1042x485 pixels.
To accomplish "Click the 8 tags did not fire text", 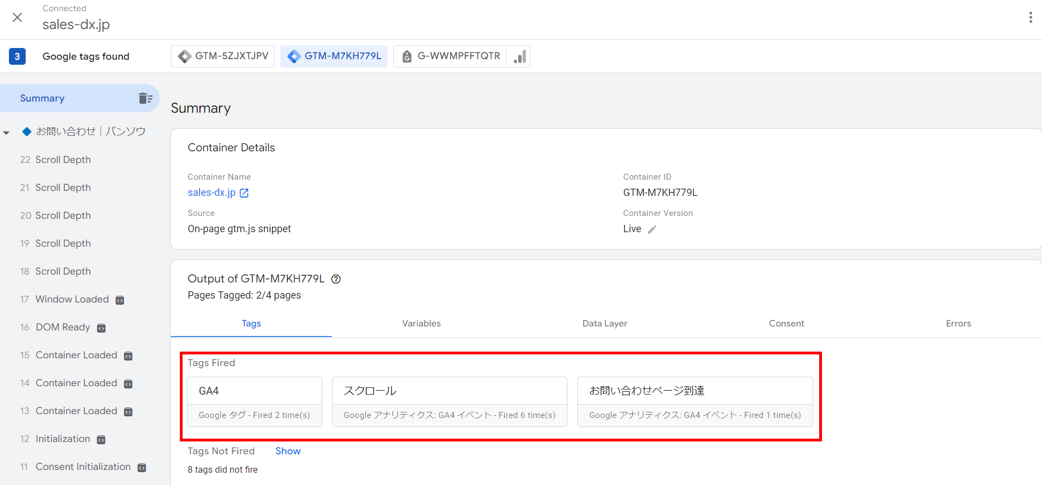I will [223, 470].
